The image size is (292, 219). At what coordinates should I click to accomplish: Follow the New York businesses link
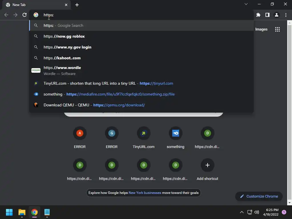pos(145,193)
